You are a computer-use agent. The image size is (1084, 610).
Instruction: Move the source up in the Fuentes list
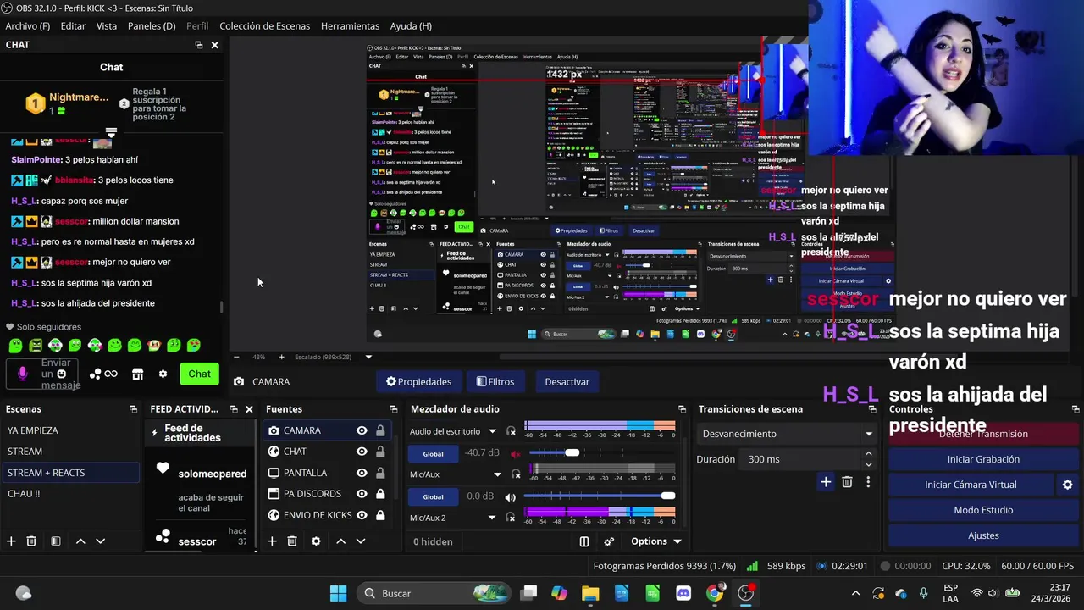(x=340, y=541)
